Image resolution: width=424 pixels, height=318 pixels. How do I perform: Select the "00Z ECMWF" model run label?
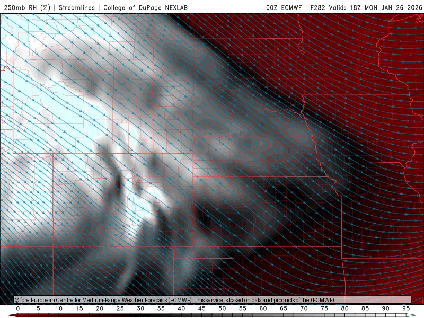(284, 7)
